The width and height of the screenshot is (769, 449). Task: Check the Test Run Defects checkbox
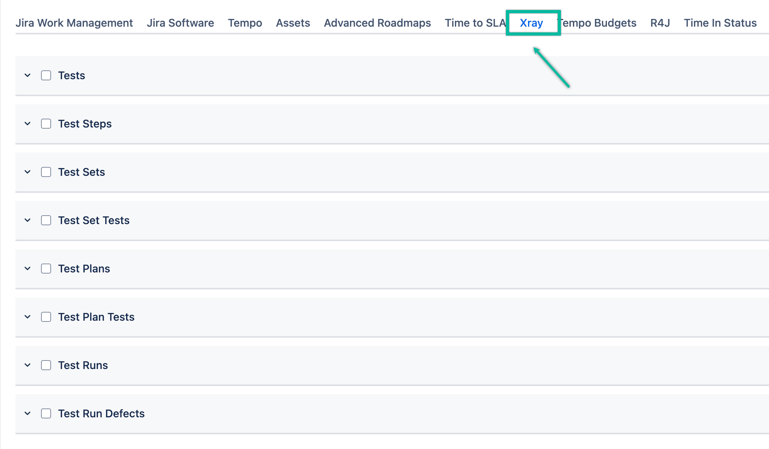[46, 413]
